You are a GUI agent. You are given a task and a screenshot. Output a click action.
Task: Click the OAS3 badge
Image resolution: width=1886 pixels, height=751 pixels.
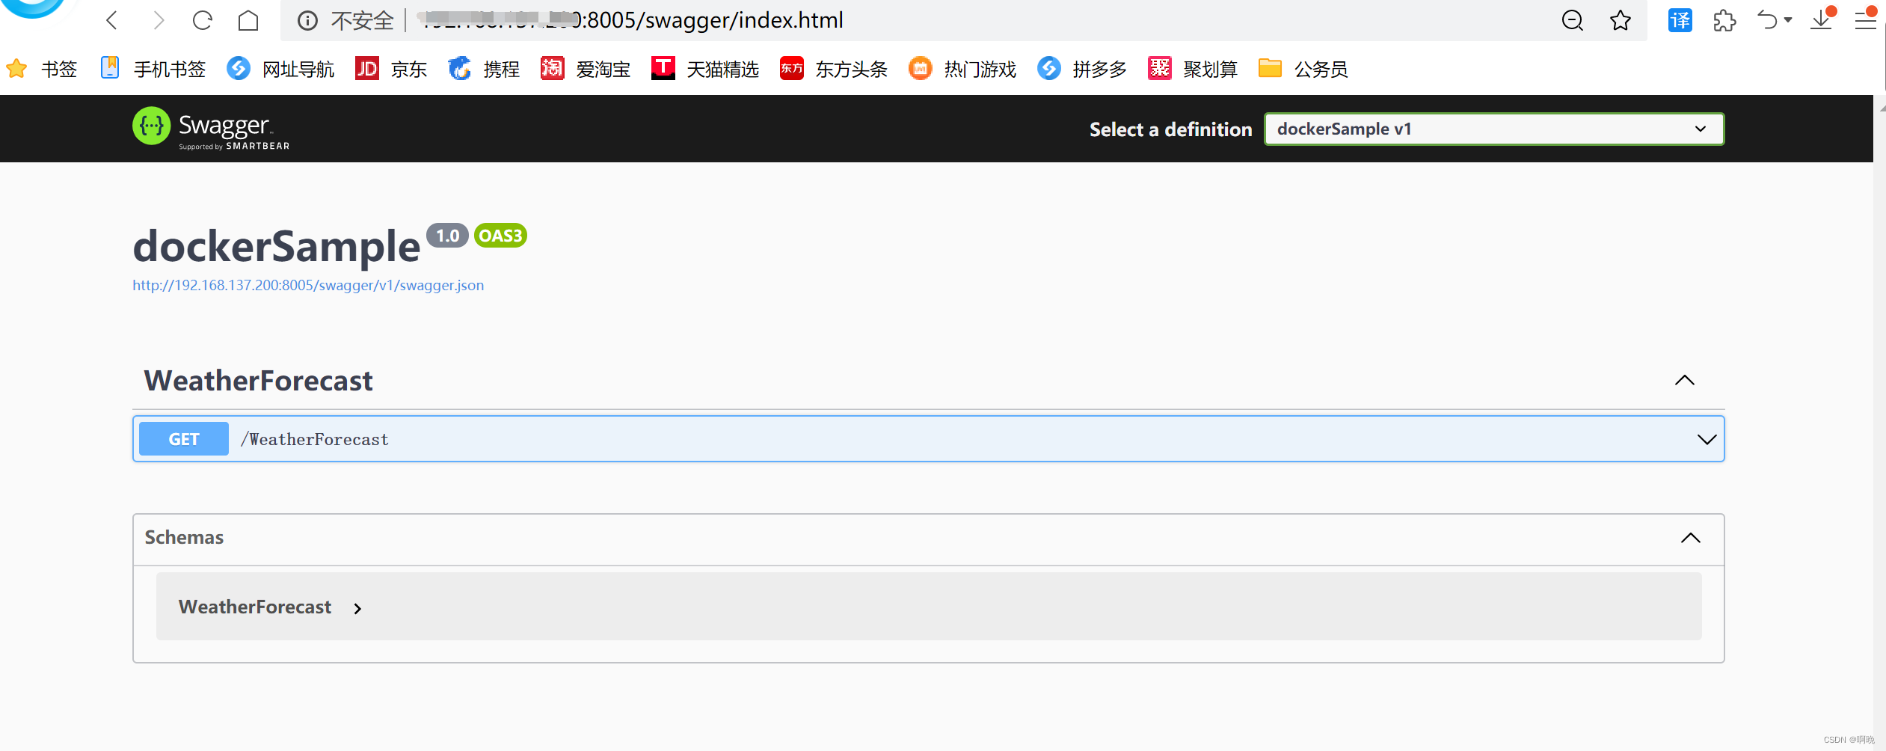click(500, 235)
